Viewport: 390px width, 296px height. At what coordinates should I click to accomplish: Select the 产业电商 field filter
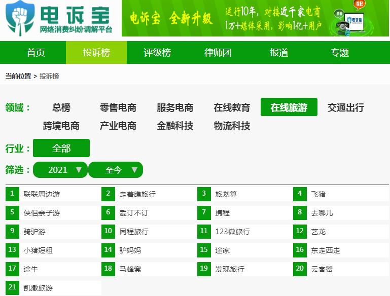tap(118, 126)
